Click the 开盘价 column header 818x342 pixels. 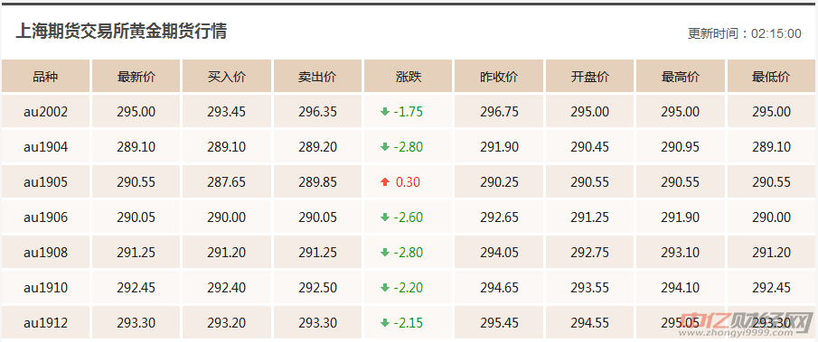pos(589,76)
